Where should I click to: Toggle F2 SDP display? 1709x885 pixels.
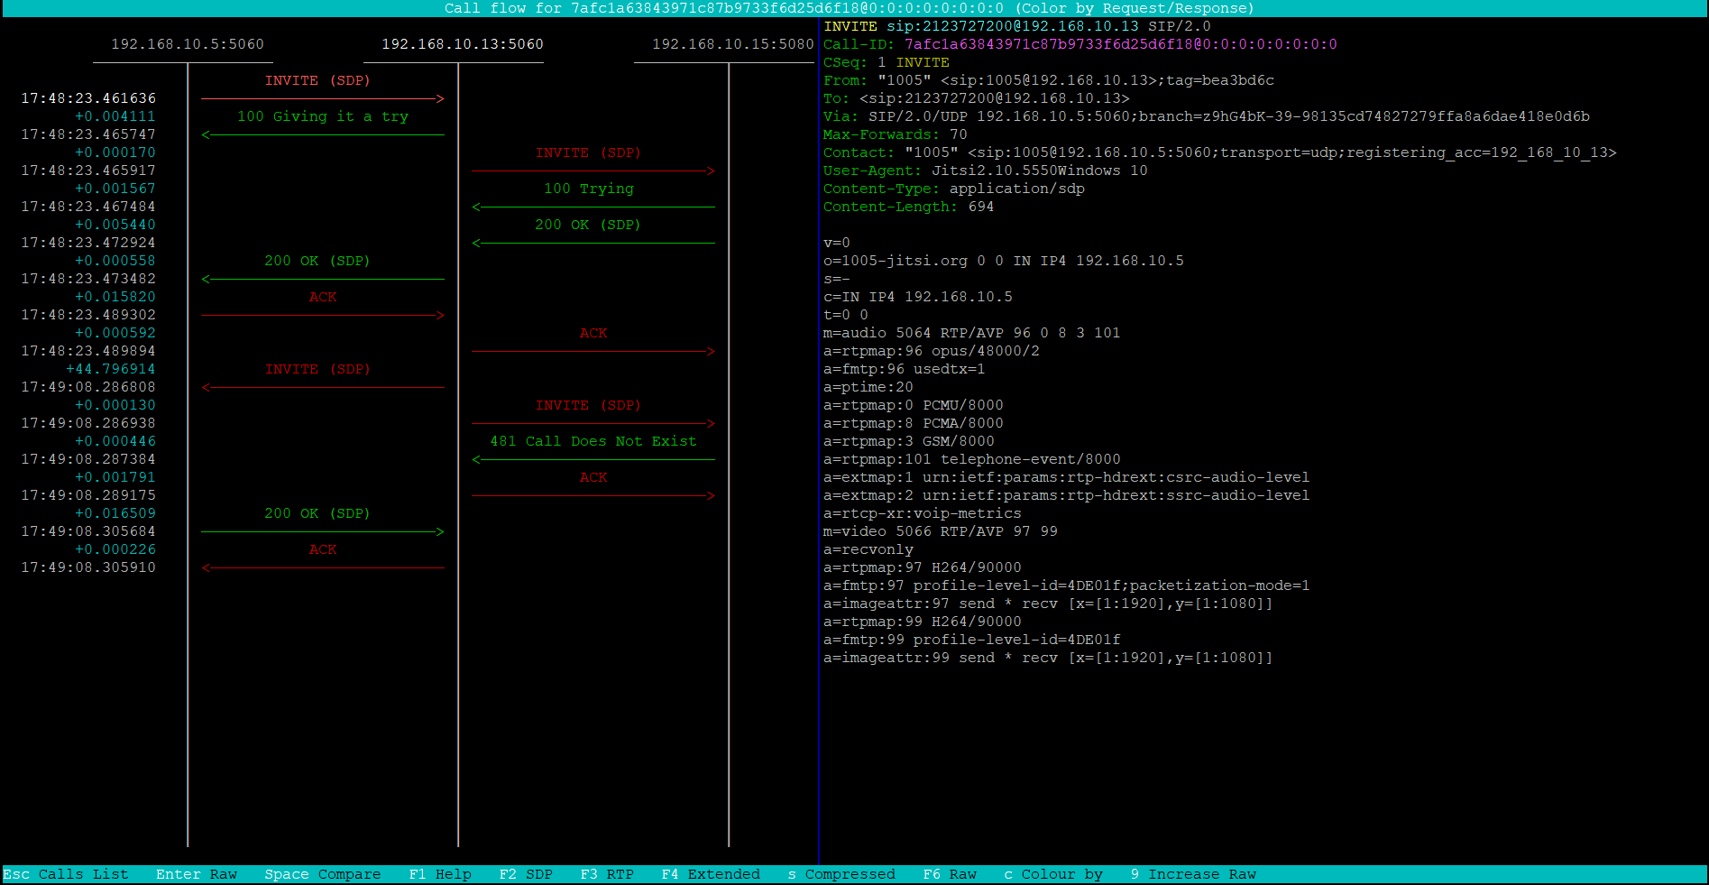(x=526, y=873)
